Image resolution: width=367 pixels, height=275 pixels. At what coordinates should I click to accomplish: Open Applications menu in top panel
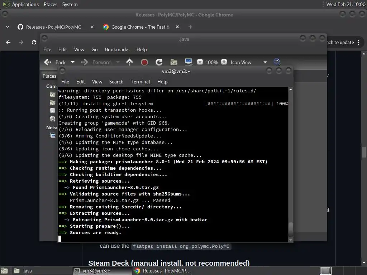25,4
